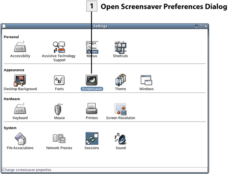Viewport: 228px width, 174px height.
Task: Click the Settings window title bar
Action: click(100, 26)
